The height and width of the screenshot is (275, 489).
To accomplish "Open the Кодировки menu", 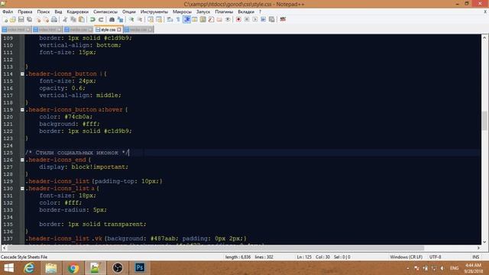I will point(78,11).
